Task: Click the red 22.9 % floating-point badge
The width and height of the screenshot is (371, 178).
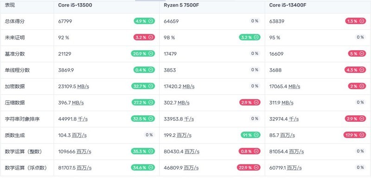Action: pos(249,168)
